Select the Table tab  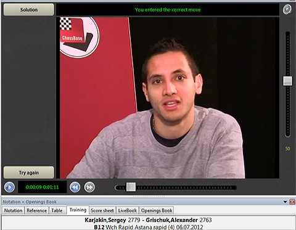[x=57, y=210]
